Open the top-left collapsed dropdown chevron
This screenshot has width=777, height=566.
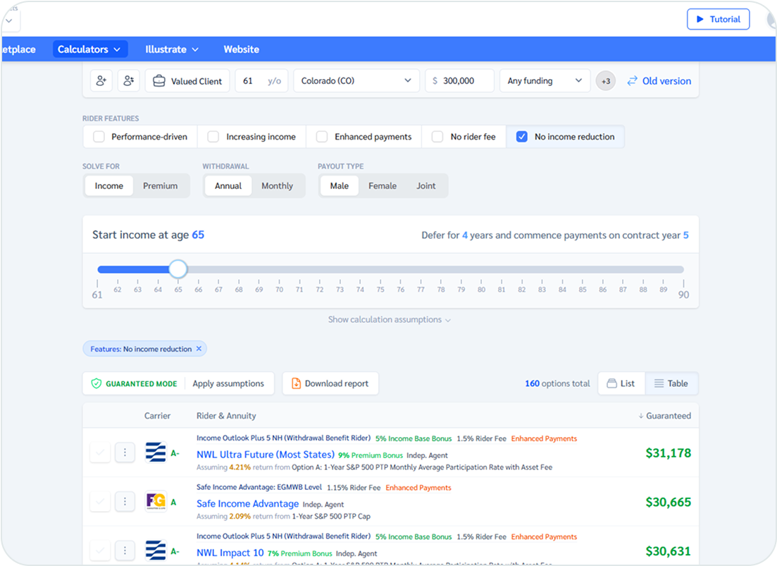click(9, 21)
